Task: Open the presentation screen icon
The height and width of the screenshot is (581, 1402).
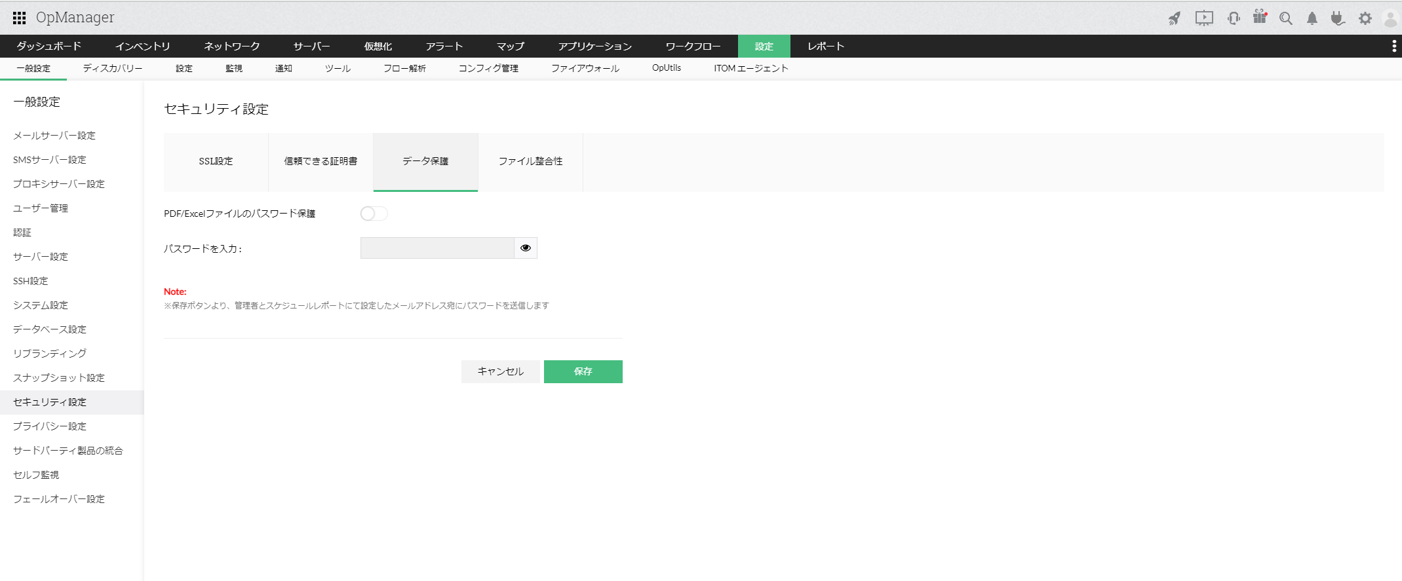Action: [x=1204, y=18]
